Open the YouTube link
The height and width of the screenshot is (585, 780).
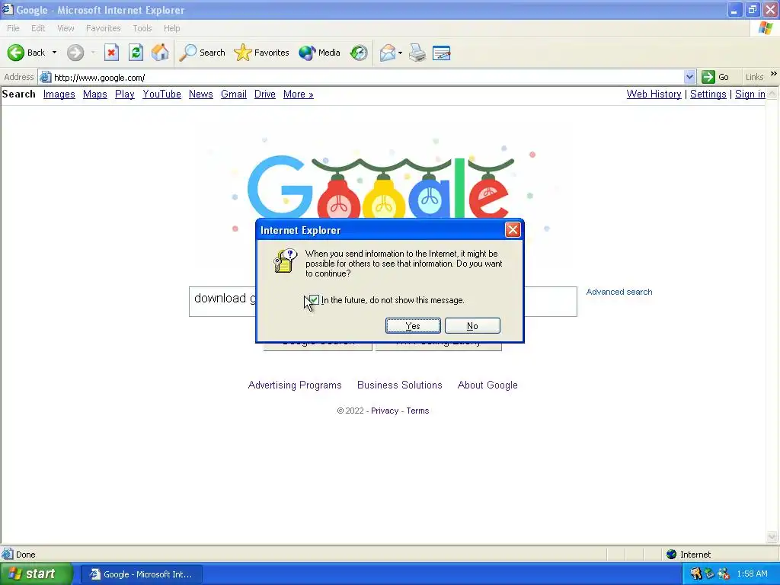click(x=161, y=94)
